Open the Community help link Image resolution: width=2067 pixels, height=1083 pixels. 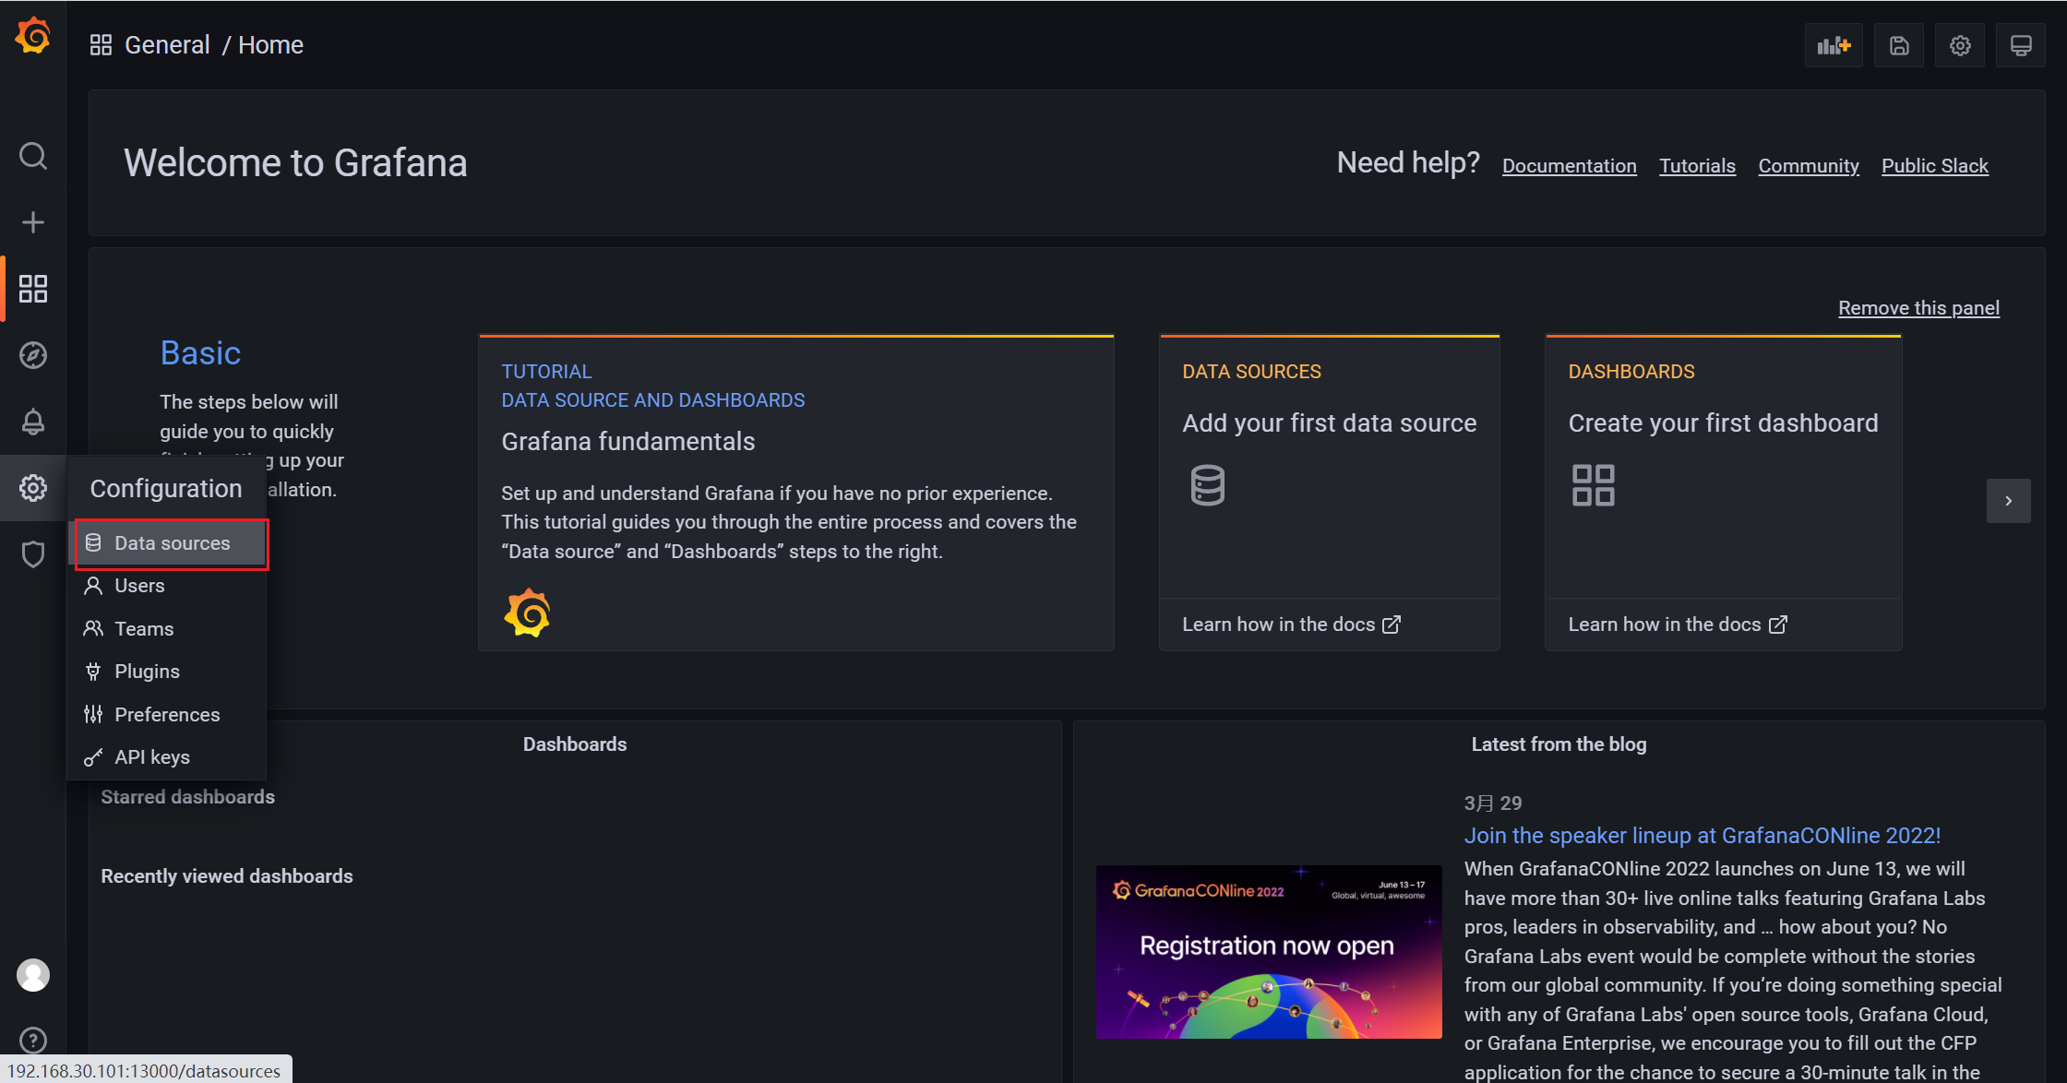click(1809, 166)
